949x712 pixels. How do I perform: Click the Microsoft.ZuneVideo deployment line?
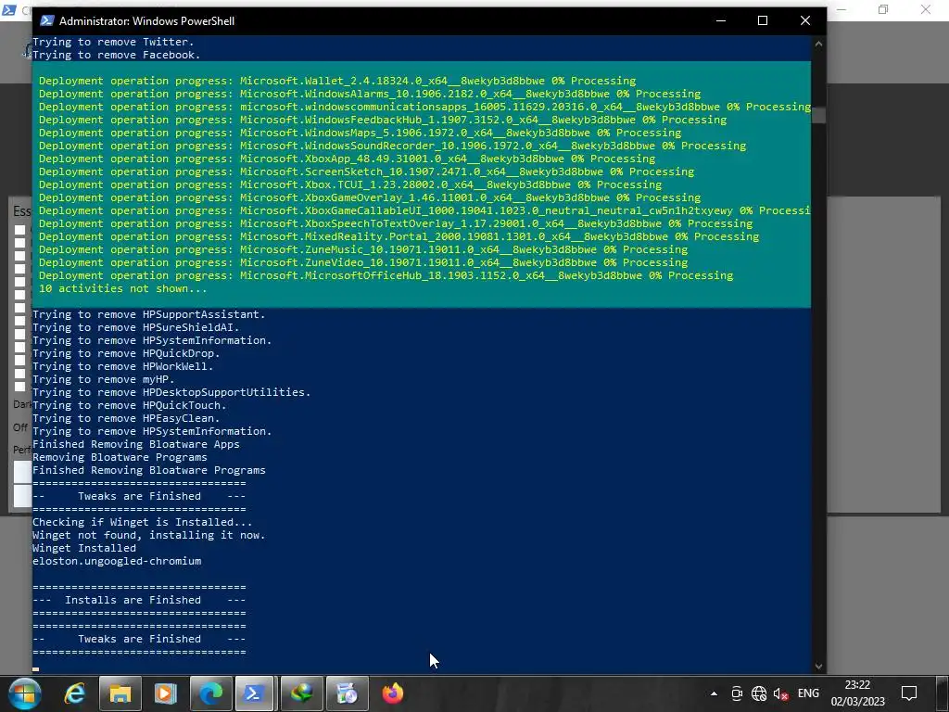click(363, 262)
